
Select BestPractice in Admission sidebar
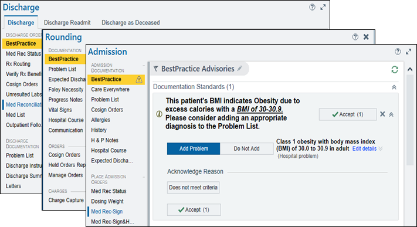pyautogui.click(x=116, y=79)
